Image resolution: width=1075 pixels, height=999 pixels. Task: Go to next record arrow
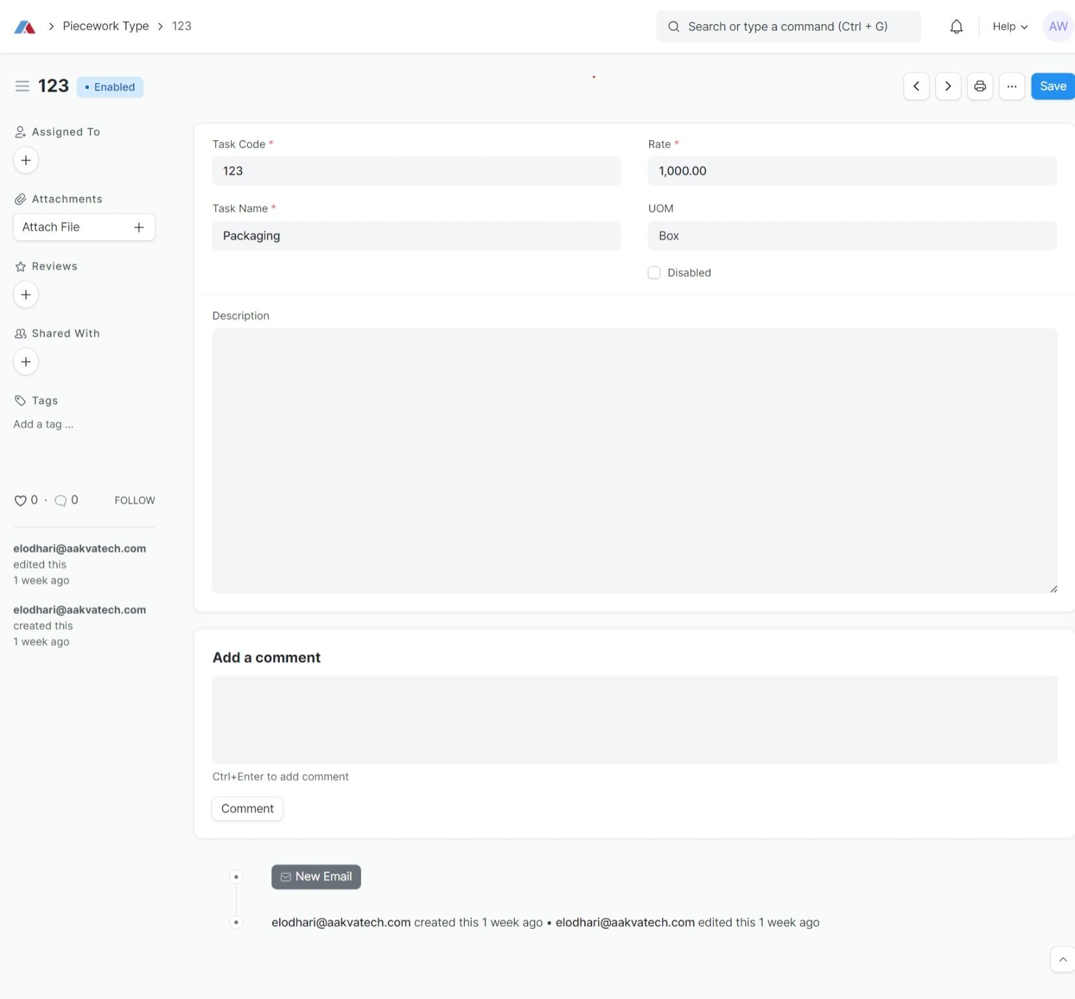coord(948,86)
